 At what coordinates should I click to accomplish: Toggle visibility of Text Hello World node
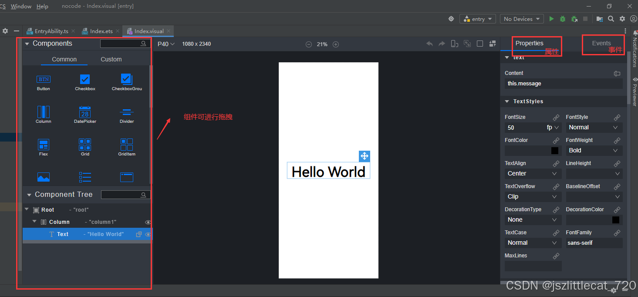[x=148, y=234]
